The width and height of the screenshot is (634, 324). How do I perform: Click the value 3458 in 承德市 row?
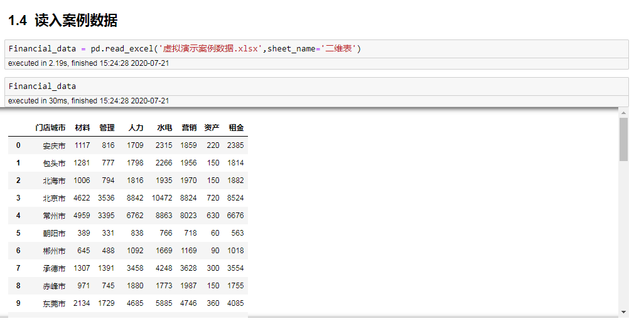tap(135, 268)
